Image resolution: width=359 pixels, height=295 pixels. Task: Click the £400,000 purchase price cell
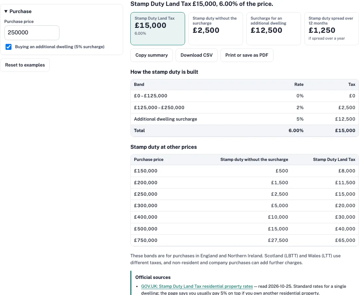pos(146,217)
